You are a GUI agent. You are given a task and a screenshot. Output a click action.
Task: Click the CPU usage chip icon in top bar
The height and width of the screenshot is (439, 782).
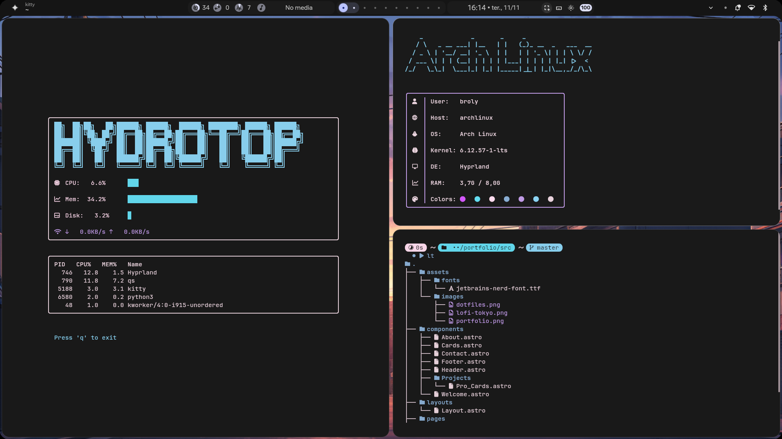click(x=196, y=8)
